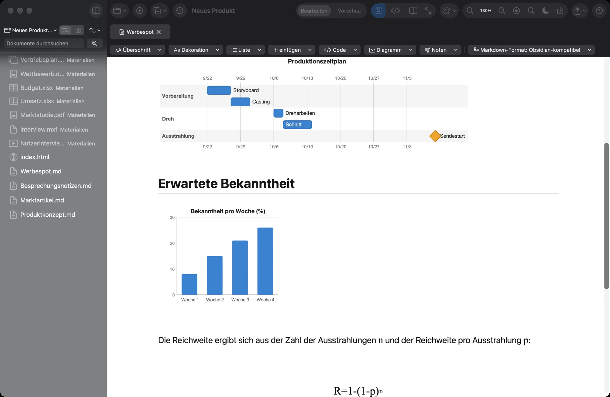
Task: Open the folder icon menu in toolbar
Action: point(120,11)
